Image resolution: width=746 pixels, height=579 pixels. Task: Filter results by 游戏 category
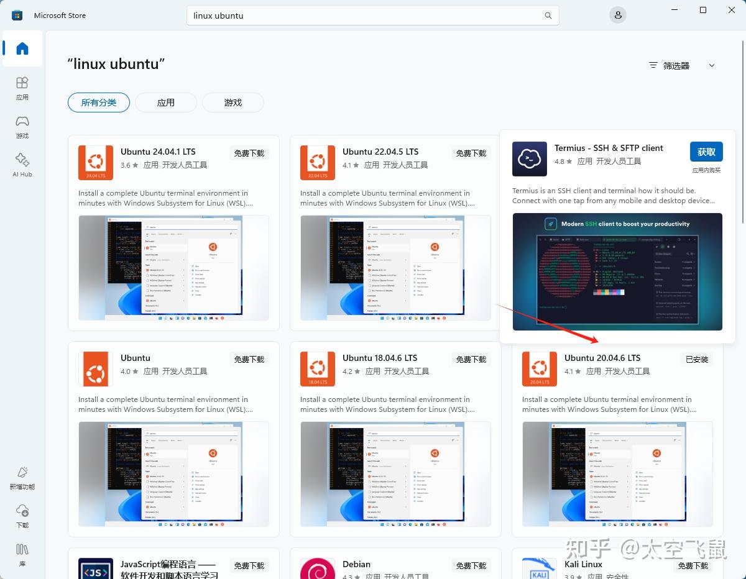[x=233, y=103]
